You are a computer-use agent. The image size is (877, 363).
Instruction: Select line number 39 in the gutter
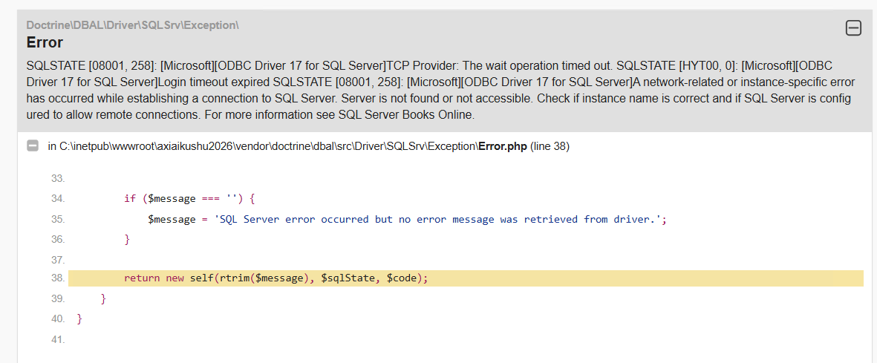[x=58, y=298]
